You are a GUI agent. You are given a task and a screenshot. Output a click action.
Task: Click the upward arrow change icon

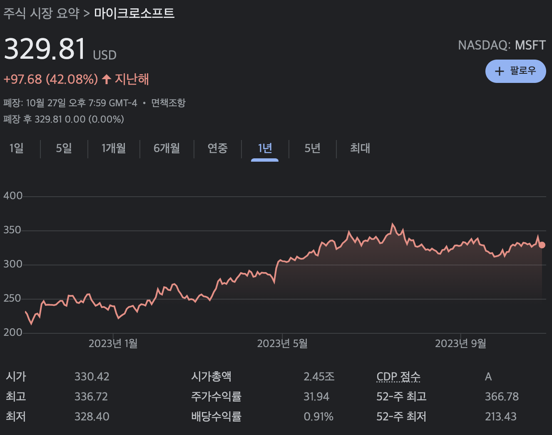click(107, 79)
